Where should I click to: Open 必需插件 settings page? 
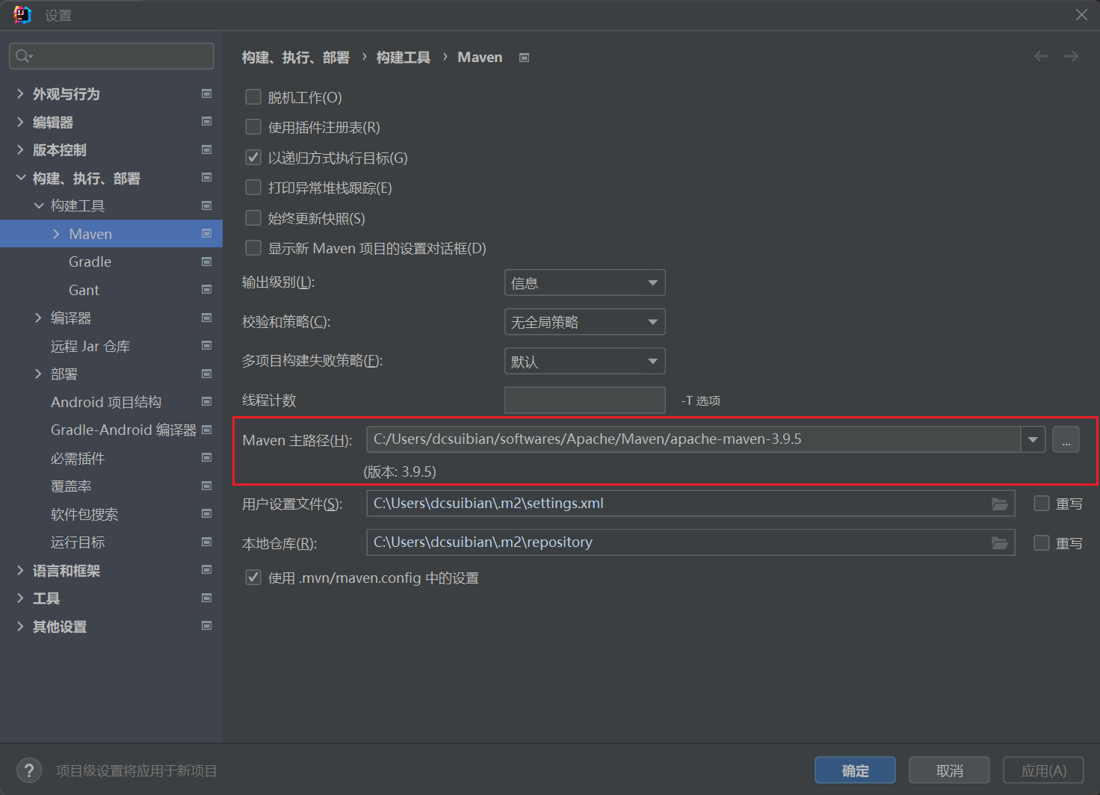pos(78,458)
